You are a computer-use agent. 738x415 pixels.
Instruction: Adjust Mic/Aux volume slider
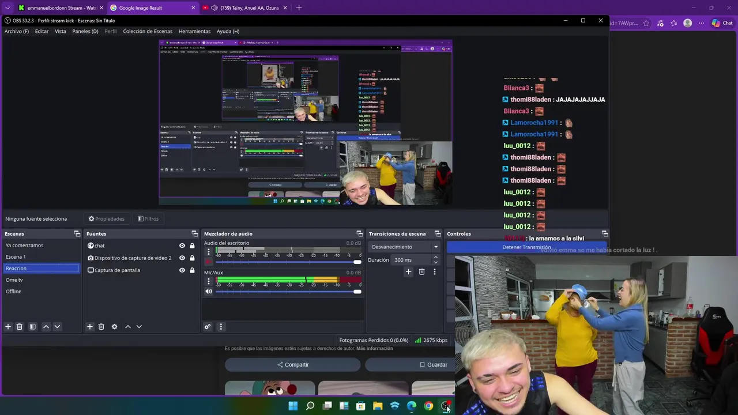288,291
